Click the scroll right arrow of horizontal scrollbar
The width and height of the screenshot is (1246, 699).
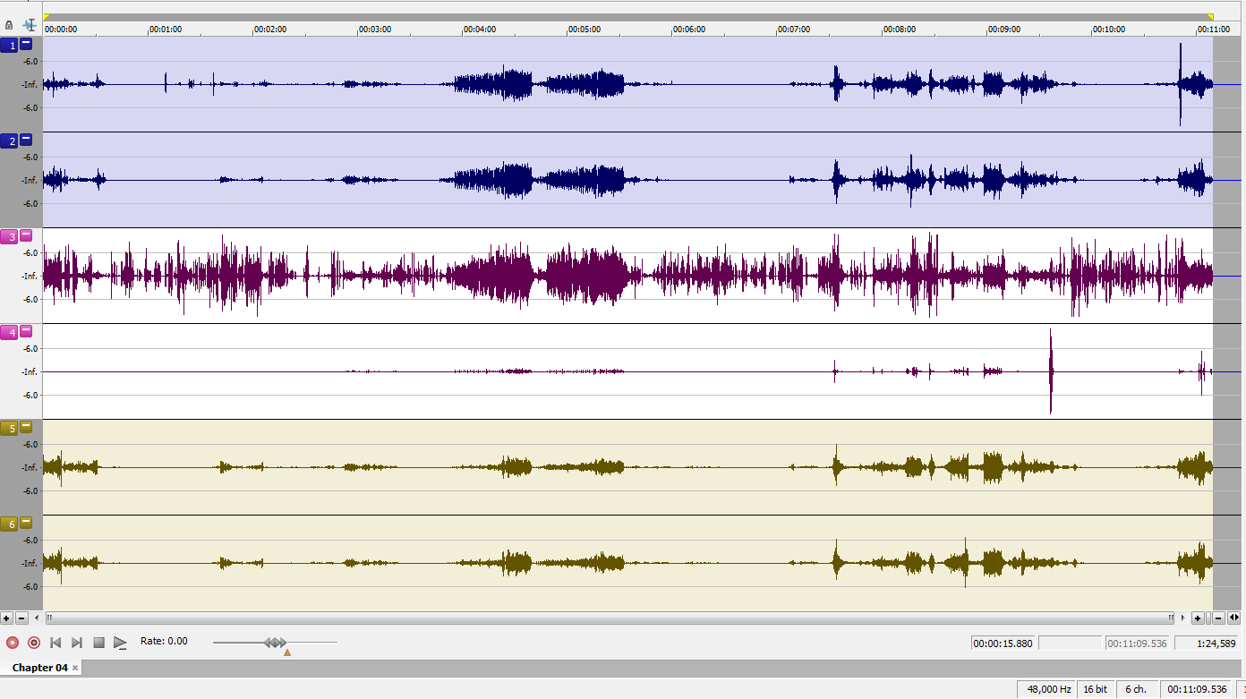[x=1183, y=618]
